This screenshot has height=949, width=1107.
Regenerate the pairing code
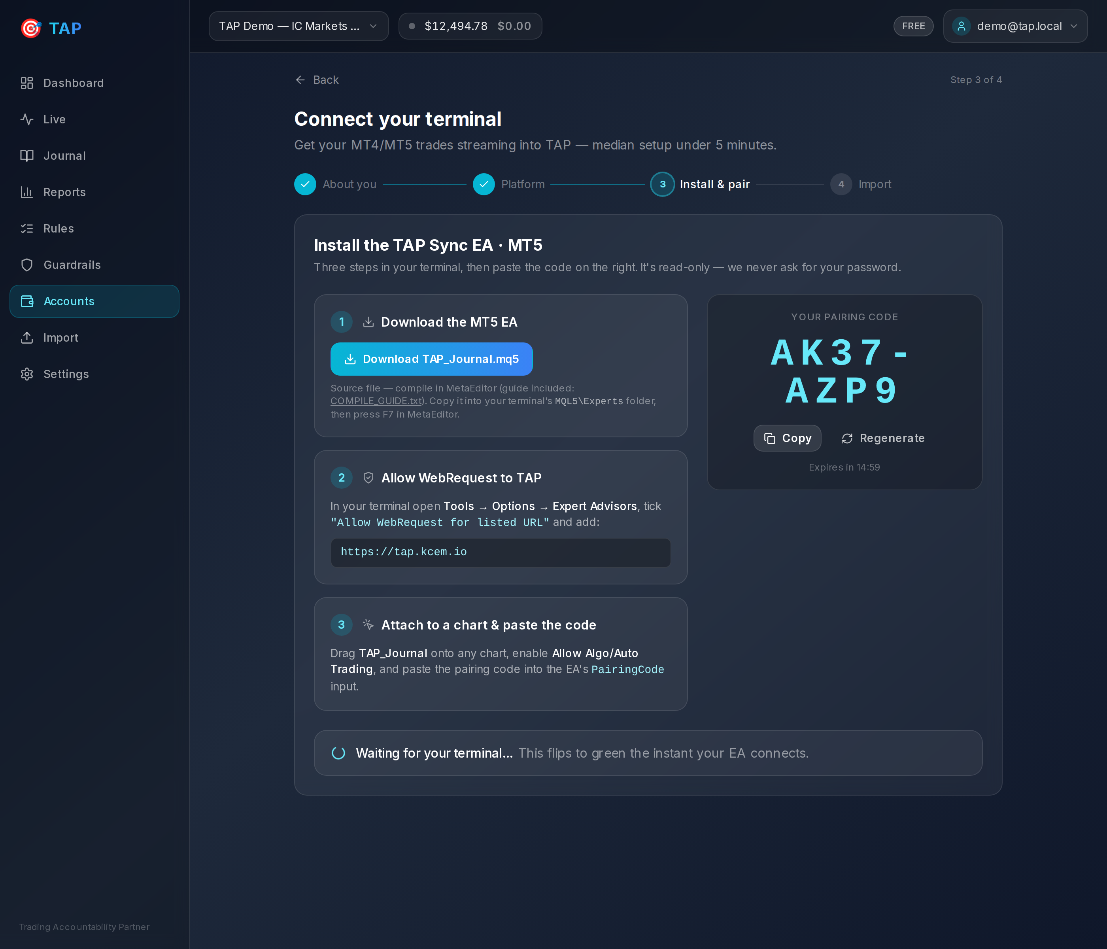(x=882, y=438)
